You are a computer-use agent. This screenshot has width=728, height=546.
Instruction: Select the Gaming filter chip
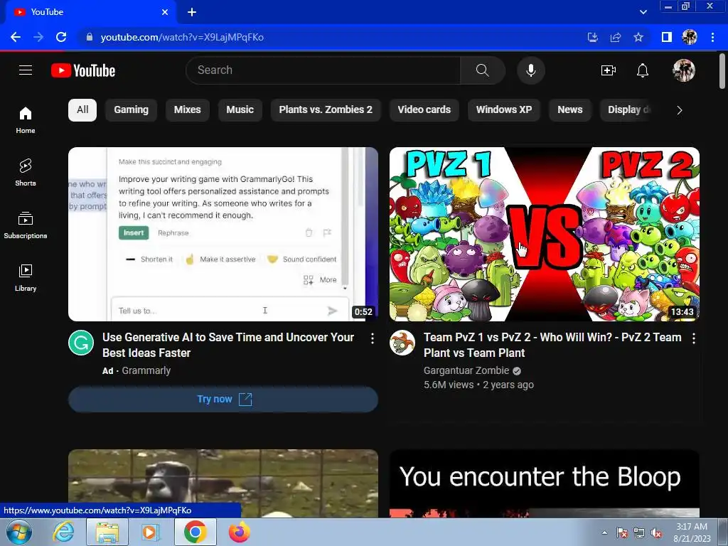[131, 110]
